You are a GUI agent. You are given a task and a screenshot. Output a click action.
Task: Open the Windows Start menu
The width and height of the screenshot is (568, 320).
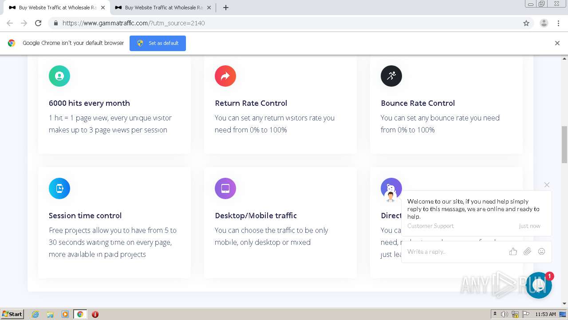(x=12, y=314)
